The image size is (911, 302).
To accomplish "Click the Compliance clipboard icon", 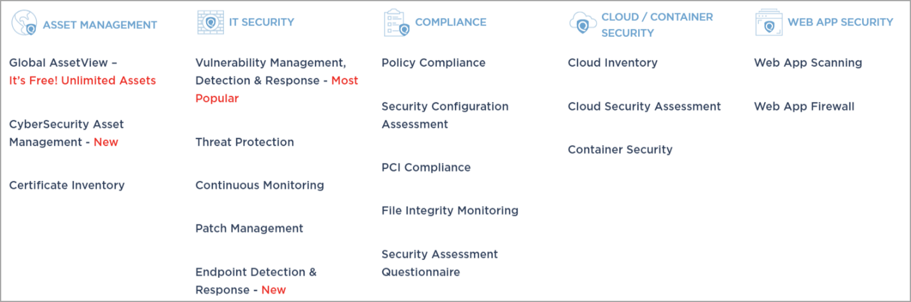I will (396, 22).
